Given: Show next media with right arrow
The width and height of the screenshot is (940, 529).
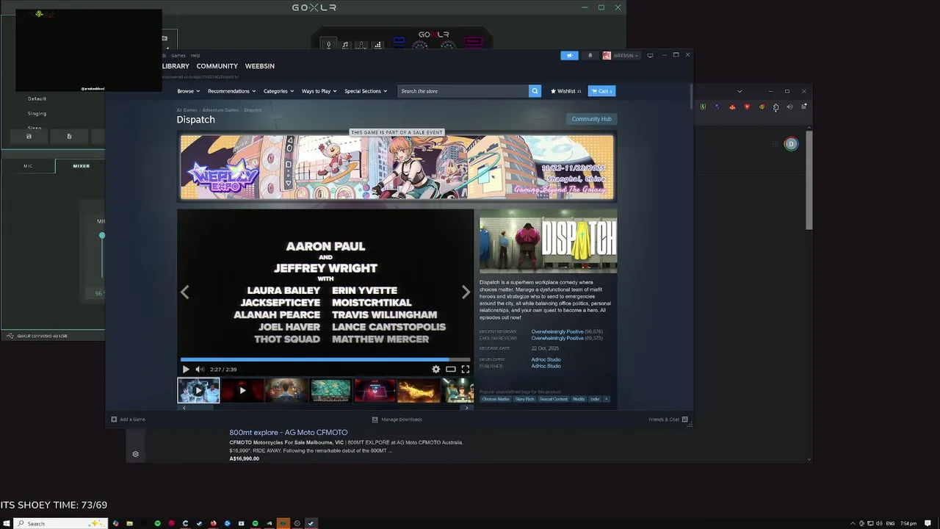Looking at the screenshot, I should point(466,292).
